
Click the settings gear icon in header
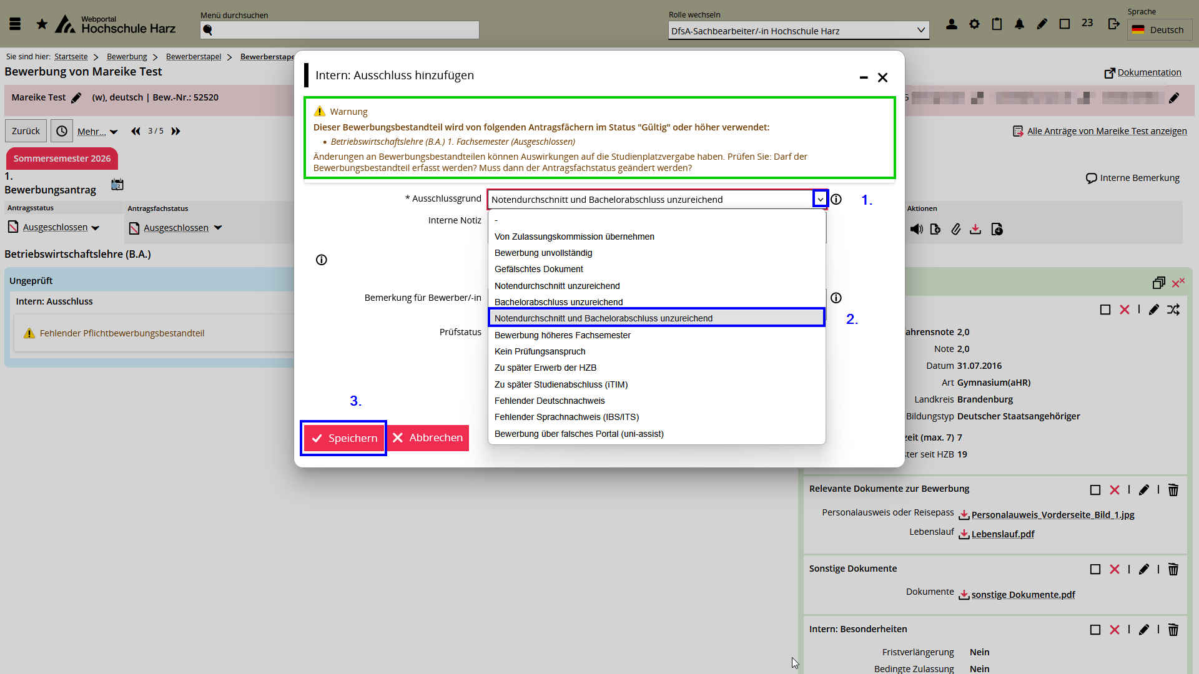[974, 24]
